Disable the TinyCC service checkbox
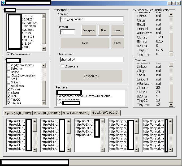 pyautogui.click(x=9, y=100)
